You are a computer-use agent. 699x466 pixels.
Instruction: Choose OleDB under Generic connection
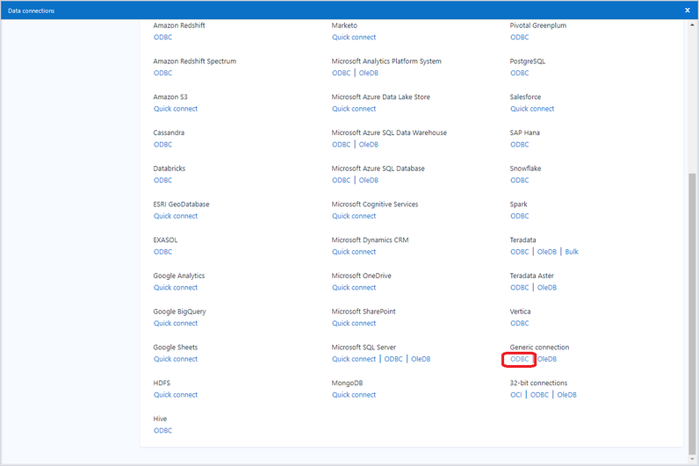click(x=547, y=359)
